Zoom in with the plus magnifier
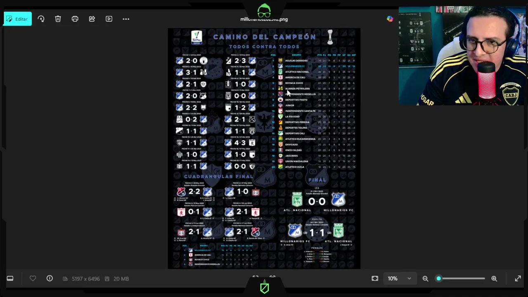Image resolution: width=528 pixels, height=297 pixels. tap(494, 279)
